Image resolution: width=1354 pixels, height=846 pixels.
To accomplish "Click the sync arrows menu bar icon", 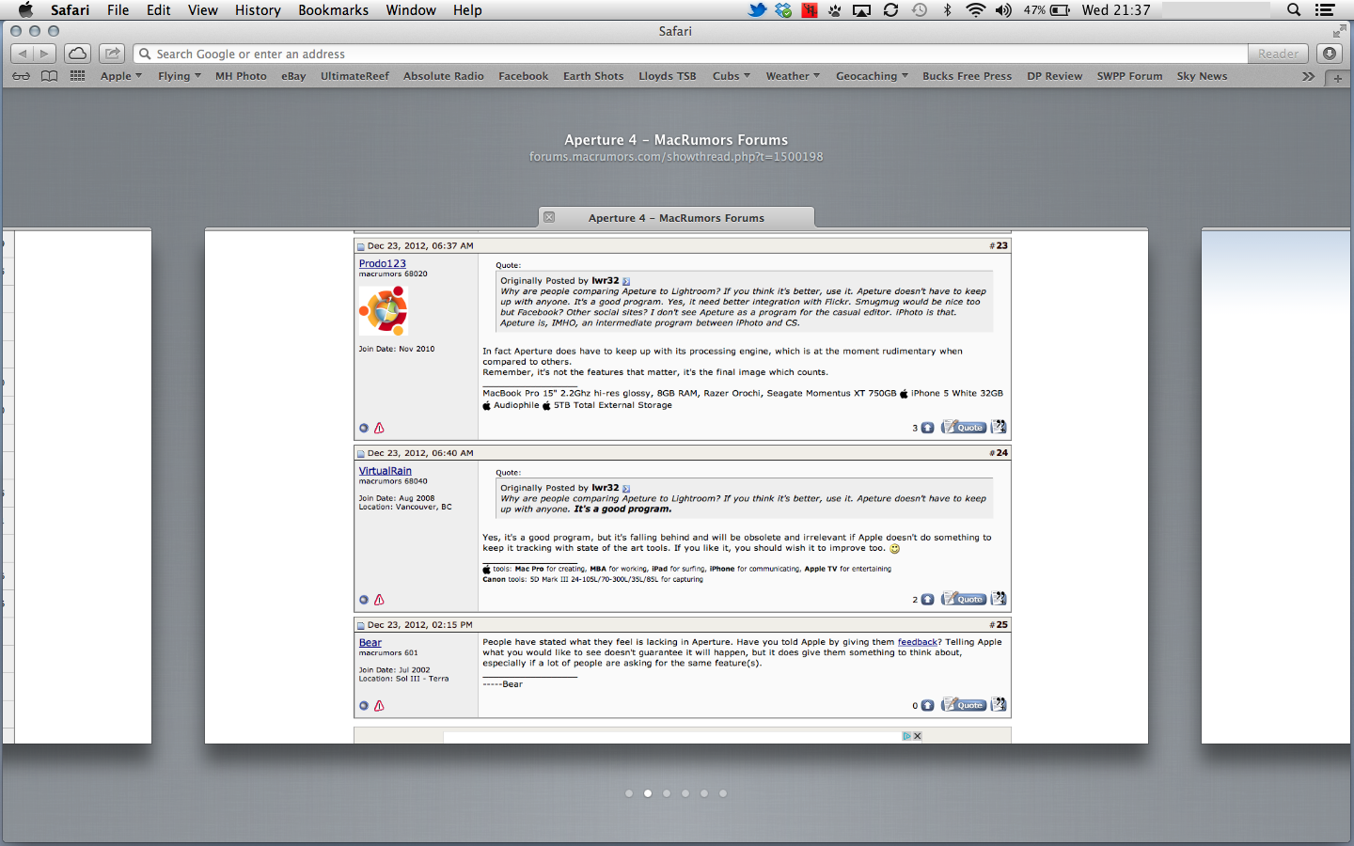I will pyautogui.click(x=890, y=10).
